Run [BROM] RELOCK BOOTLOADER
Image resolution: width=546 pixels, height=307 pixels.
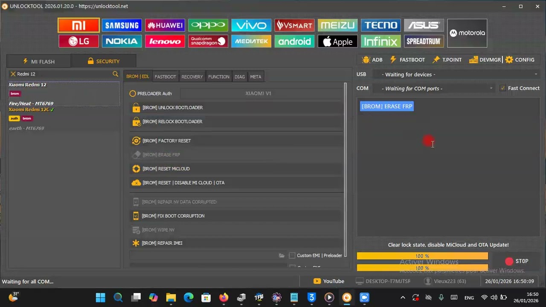[x=236, y=122]
